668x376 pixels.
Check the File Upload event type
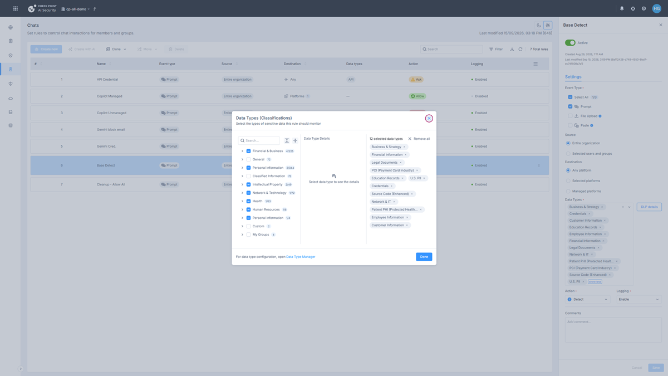[x=570, y=116]
